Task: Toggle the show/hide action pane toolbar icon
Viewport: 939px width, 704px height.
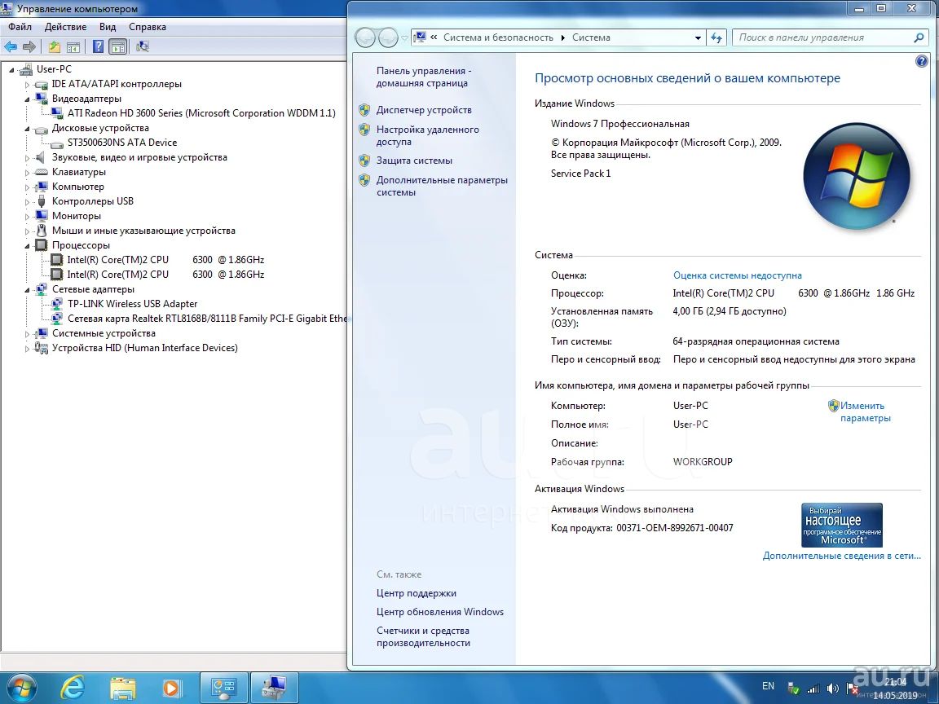Action: pos(118,46)
